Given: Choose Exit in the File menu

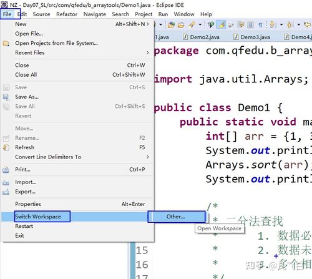Looking at the screenshot, I should [77, 236].
